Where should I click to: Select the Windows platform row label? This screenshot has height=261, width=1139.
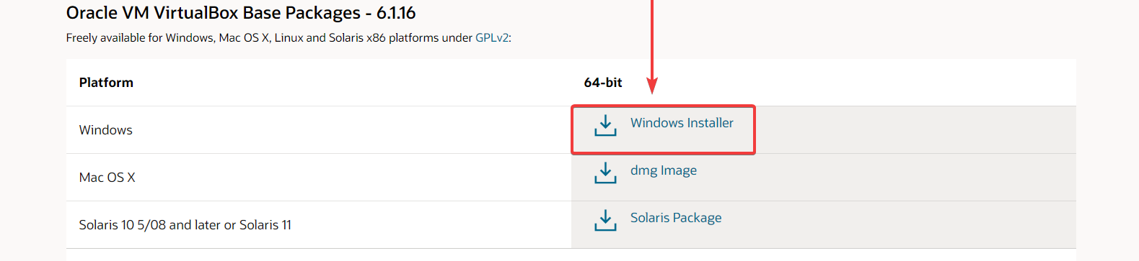[x=106, y=130]
